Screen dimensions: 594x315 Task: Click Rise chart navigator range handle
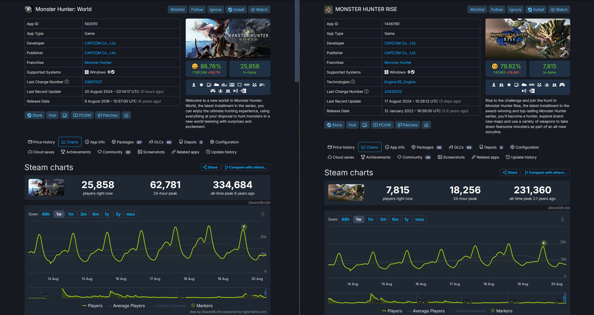(x=565, y=298)
